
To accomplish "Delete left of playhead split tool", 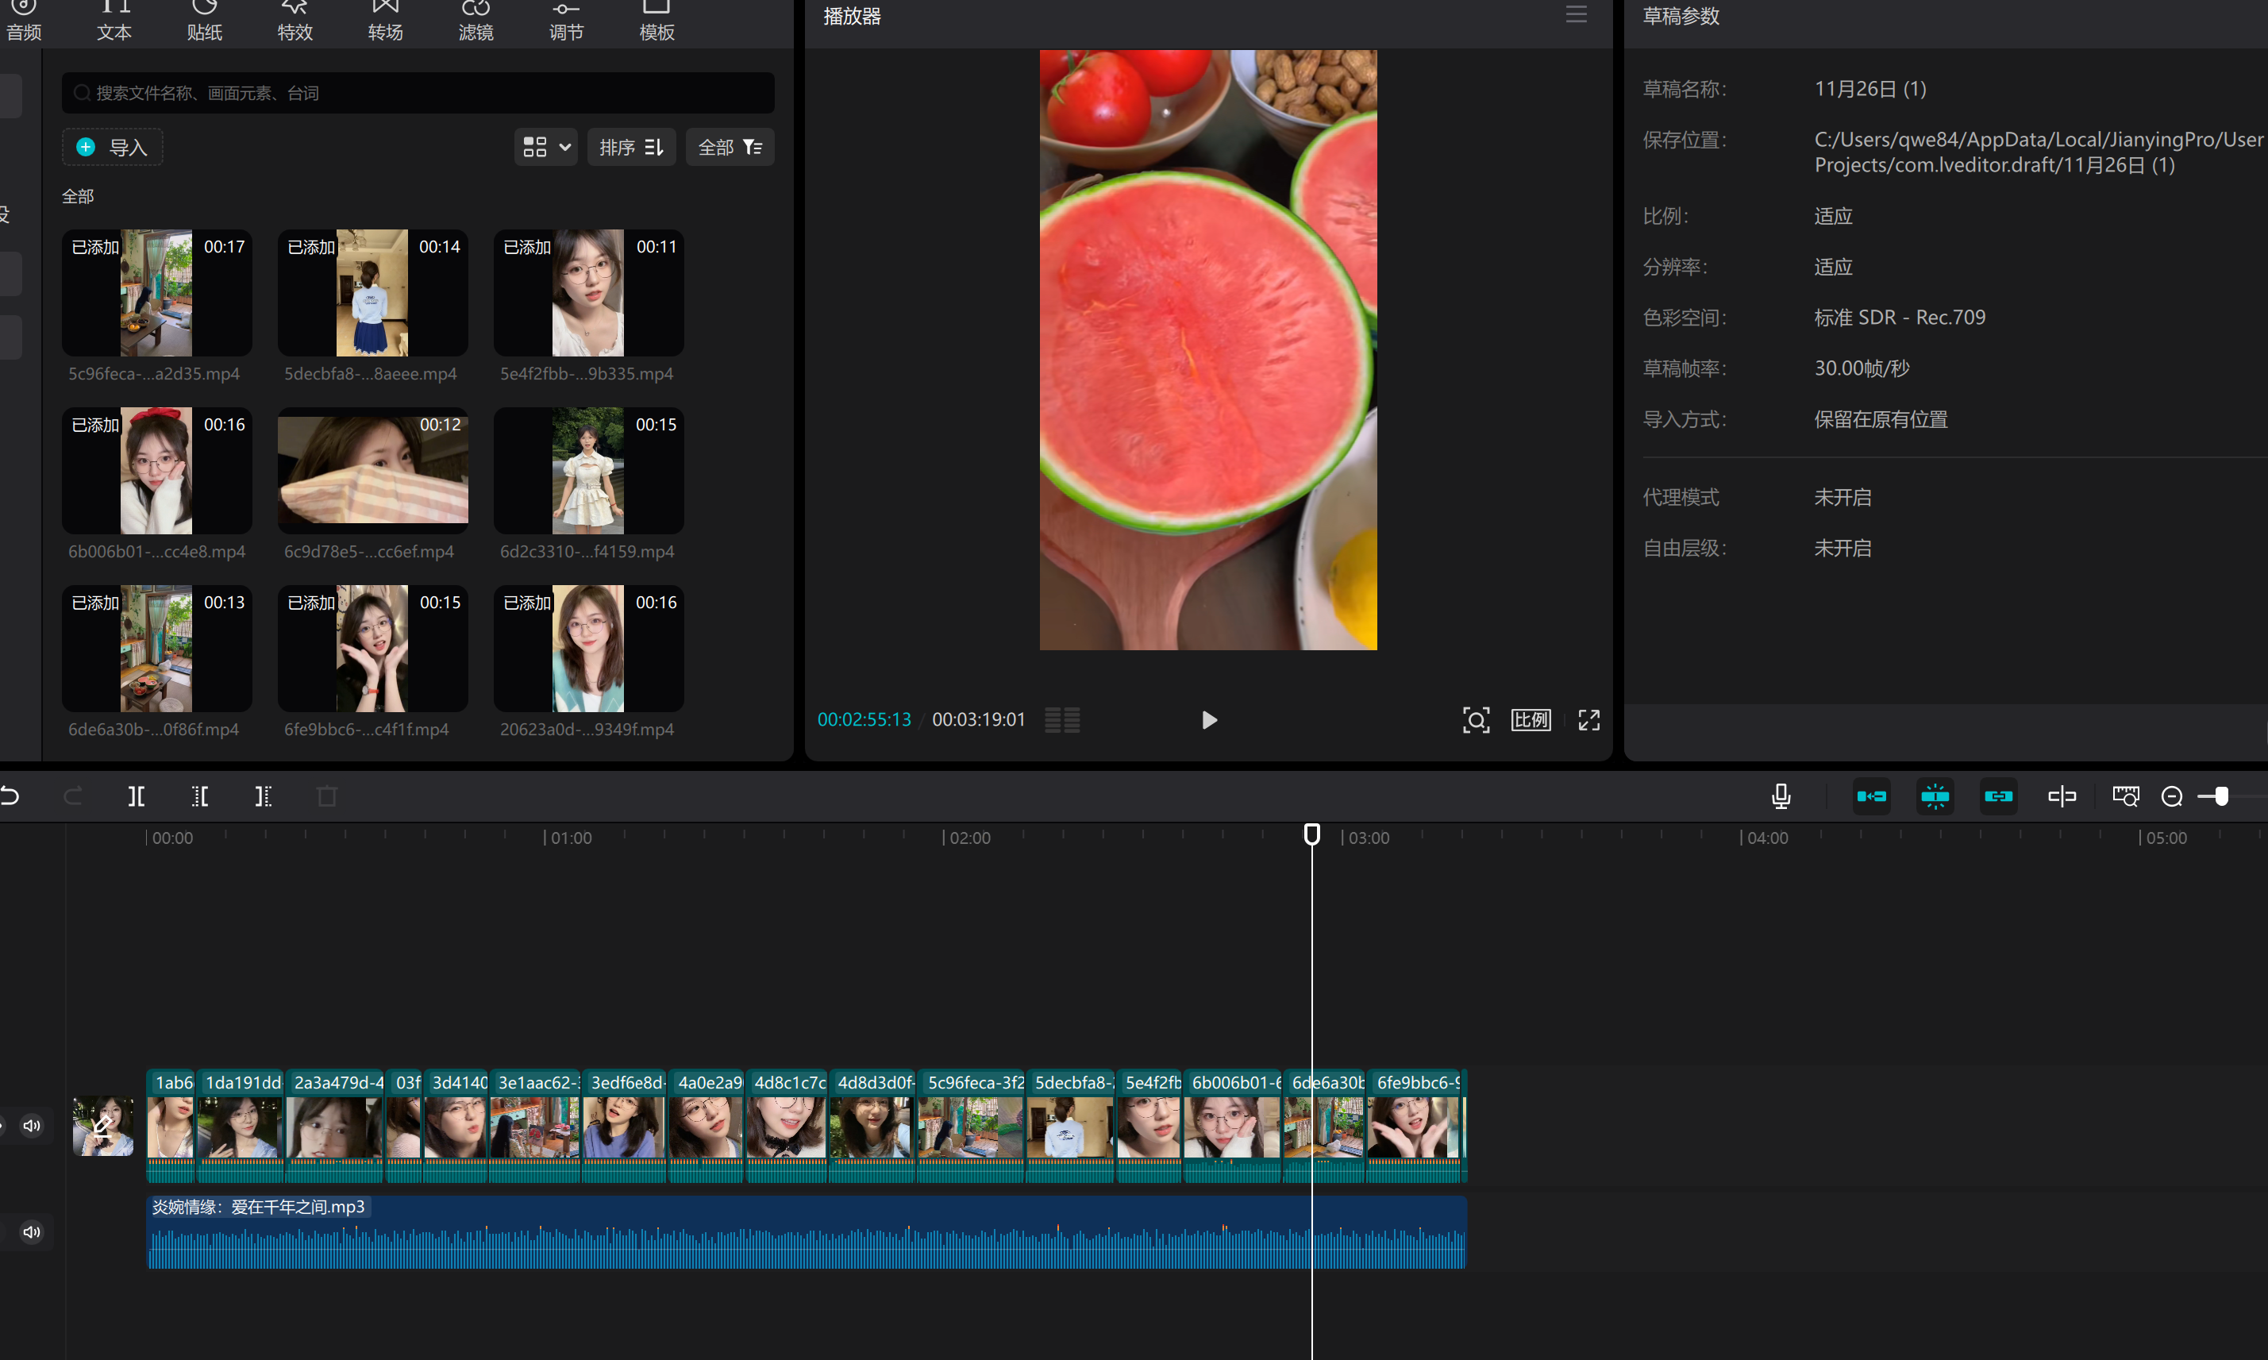I will 200,796.
